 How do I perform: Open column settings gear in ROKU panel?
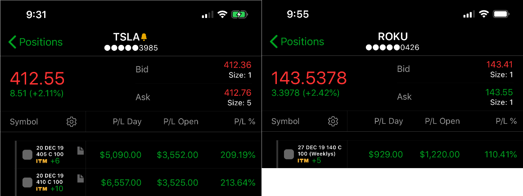333,121
